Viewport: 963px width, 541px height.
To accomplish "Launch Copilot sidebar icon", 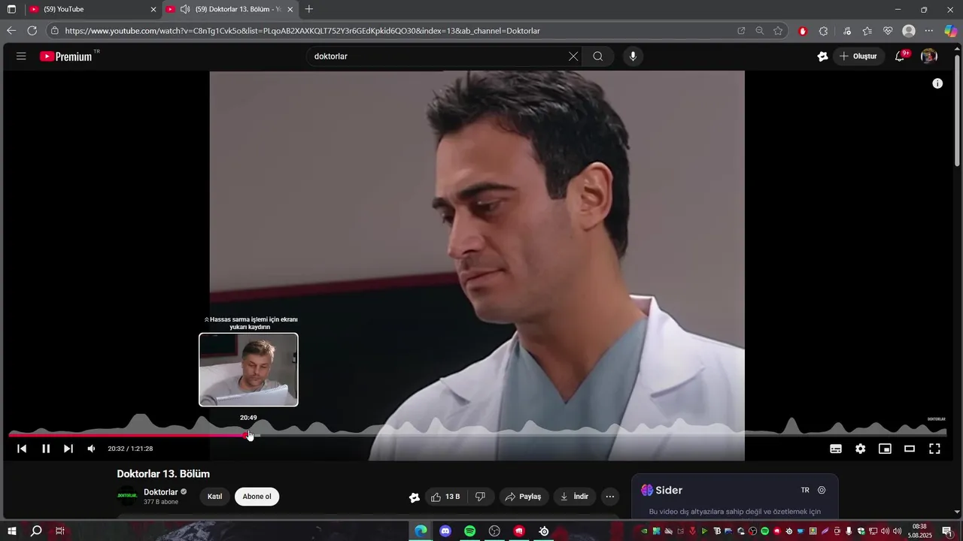I will [x=951, y=31].
